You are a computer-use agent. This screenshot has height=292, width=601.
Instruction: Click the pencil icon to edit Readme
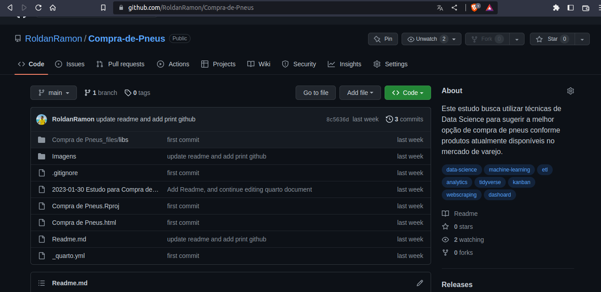[x=419, y=283]
